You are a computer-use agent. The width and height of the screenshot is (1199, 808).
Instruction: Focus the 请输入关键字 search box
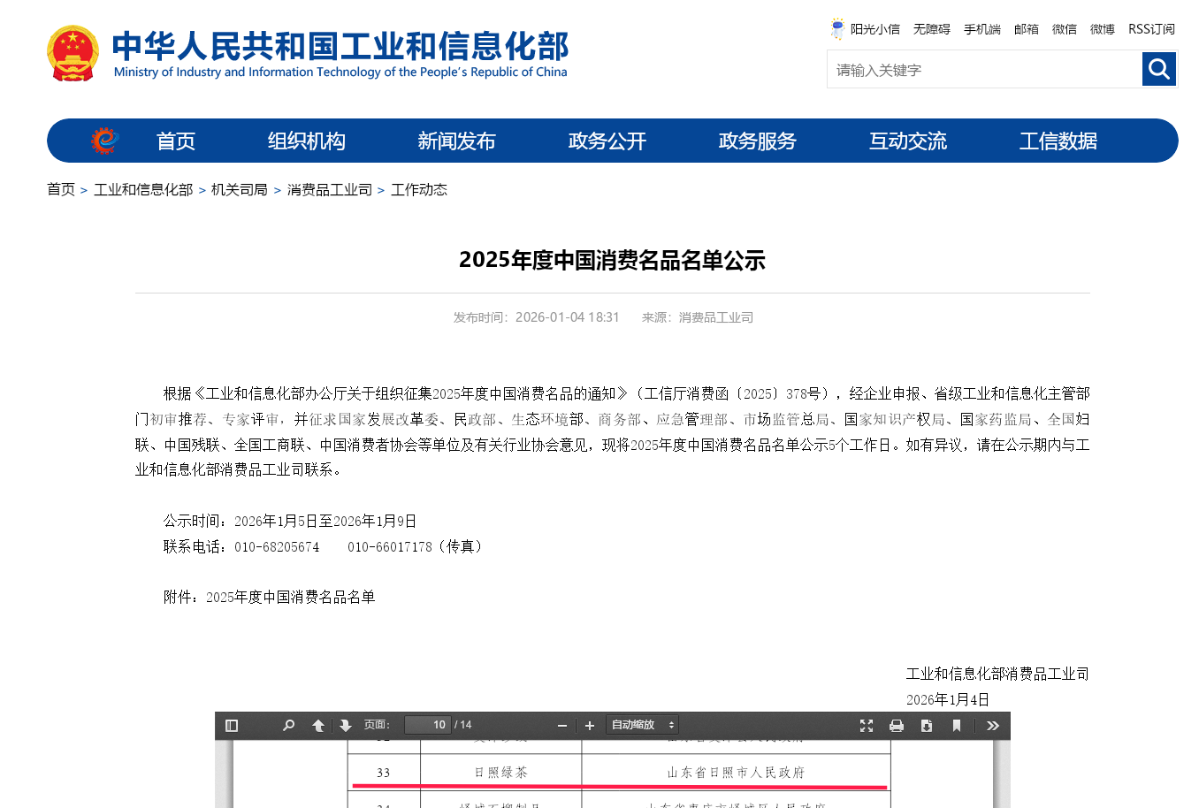983,70
